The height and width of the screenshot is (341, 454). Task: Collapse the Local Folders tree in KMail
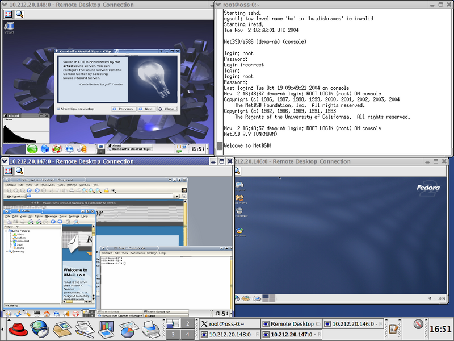pyautogui.click(x=6, y=231)
